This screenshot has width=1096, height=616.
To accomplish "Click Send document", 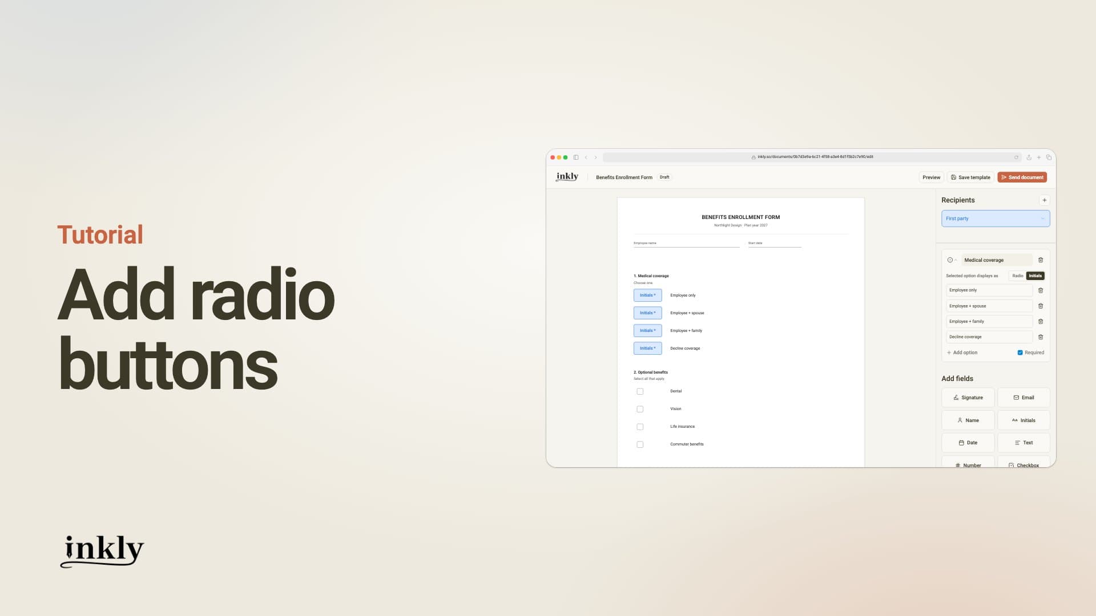I will point(1022,177).
